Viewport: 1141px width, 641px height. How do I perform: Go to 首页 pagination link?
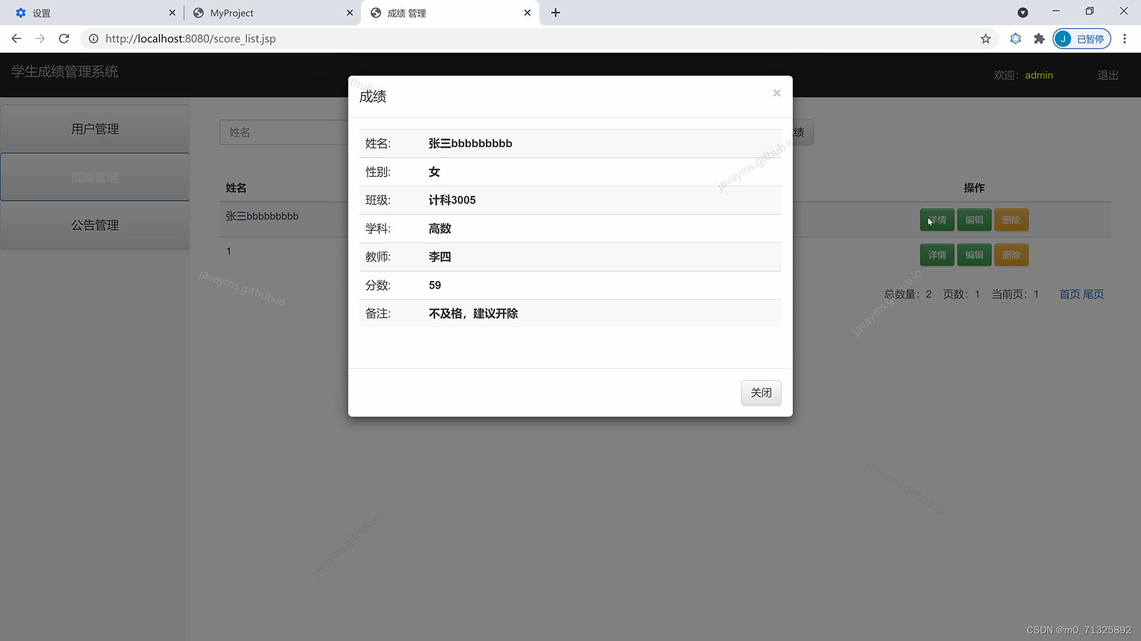(x=1070, y=294)
